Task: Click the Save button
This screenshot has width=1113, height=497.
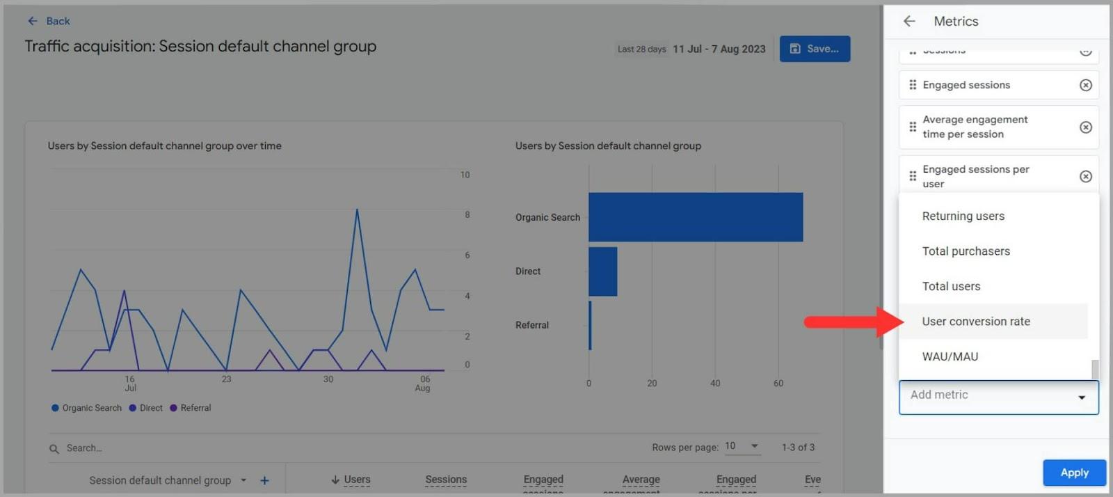Action: pos(815,49)
